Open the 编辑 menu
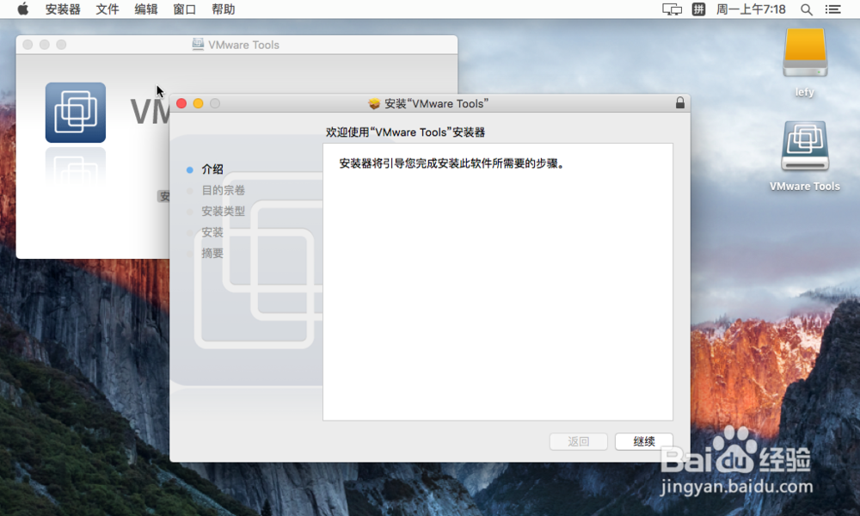Screen dimensions: 860x516 pos(146,9)
